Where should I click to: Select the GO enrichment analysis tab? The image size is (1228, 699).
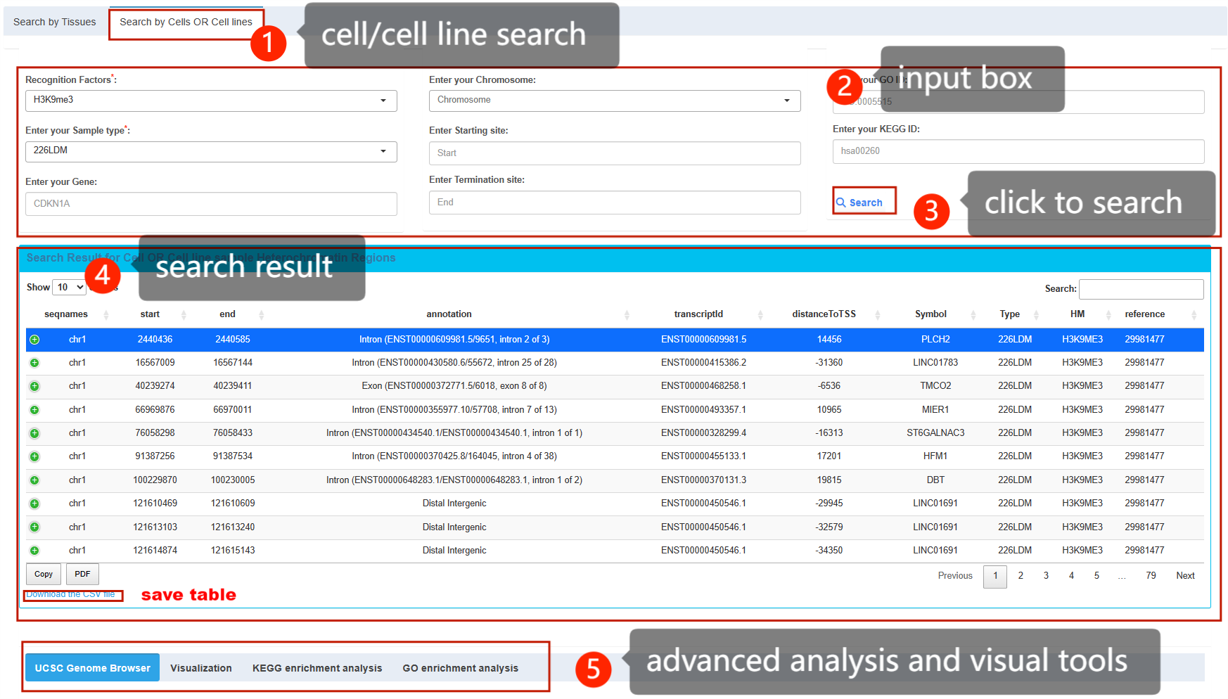460,668
